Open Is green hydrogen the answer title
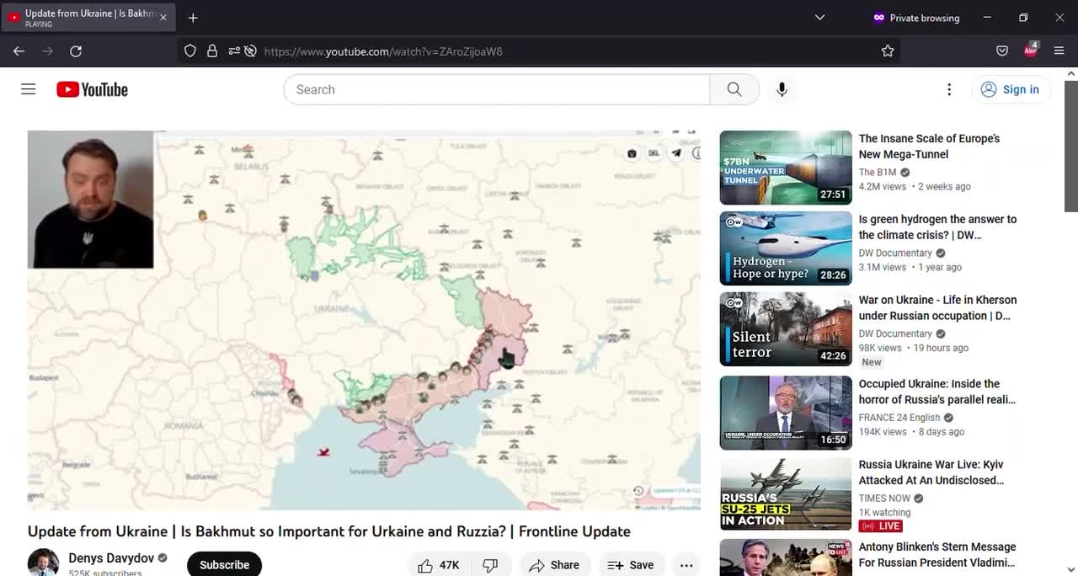Screen dimensions: 1078x576 pyautogui.click(x=937, y=227)
